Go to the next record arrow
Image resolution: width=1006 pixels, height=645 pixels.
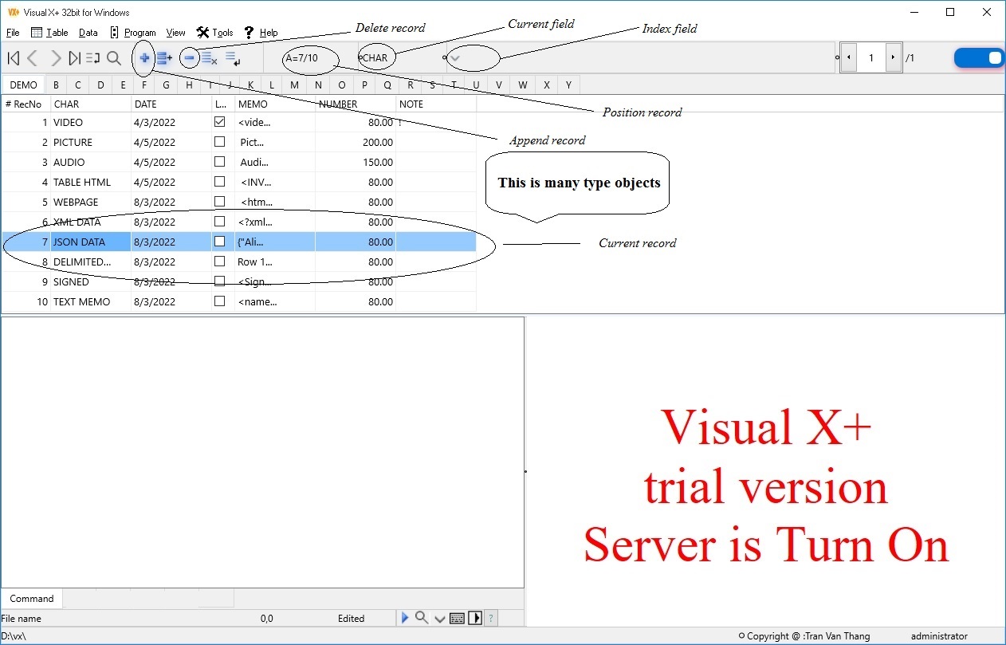[x=55, y=57]
